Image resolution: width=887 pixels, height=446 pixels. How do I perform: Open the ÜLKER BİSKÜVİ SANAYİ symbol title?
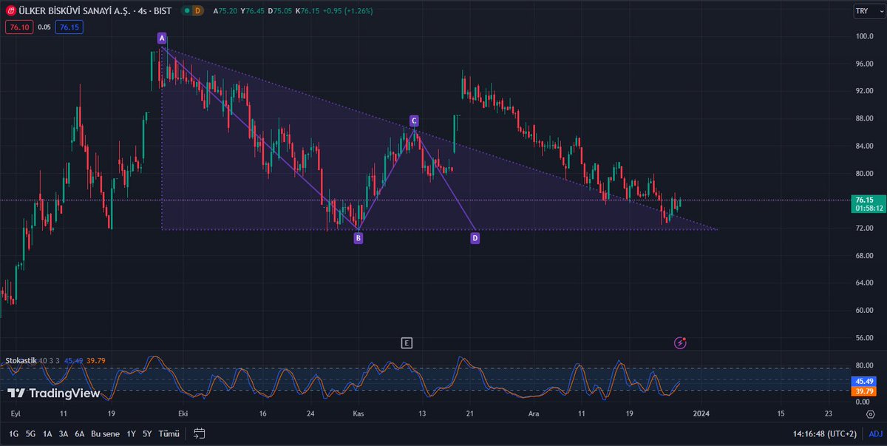pyautogui.click(x=95, y=11)
